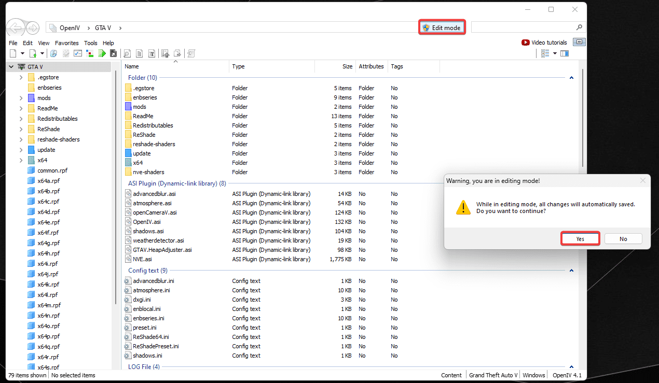Expand the x64 folder in tree

(21, 160)
